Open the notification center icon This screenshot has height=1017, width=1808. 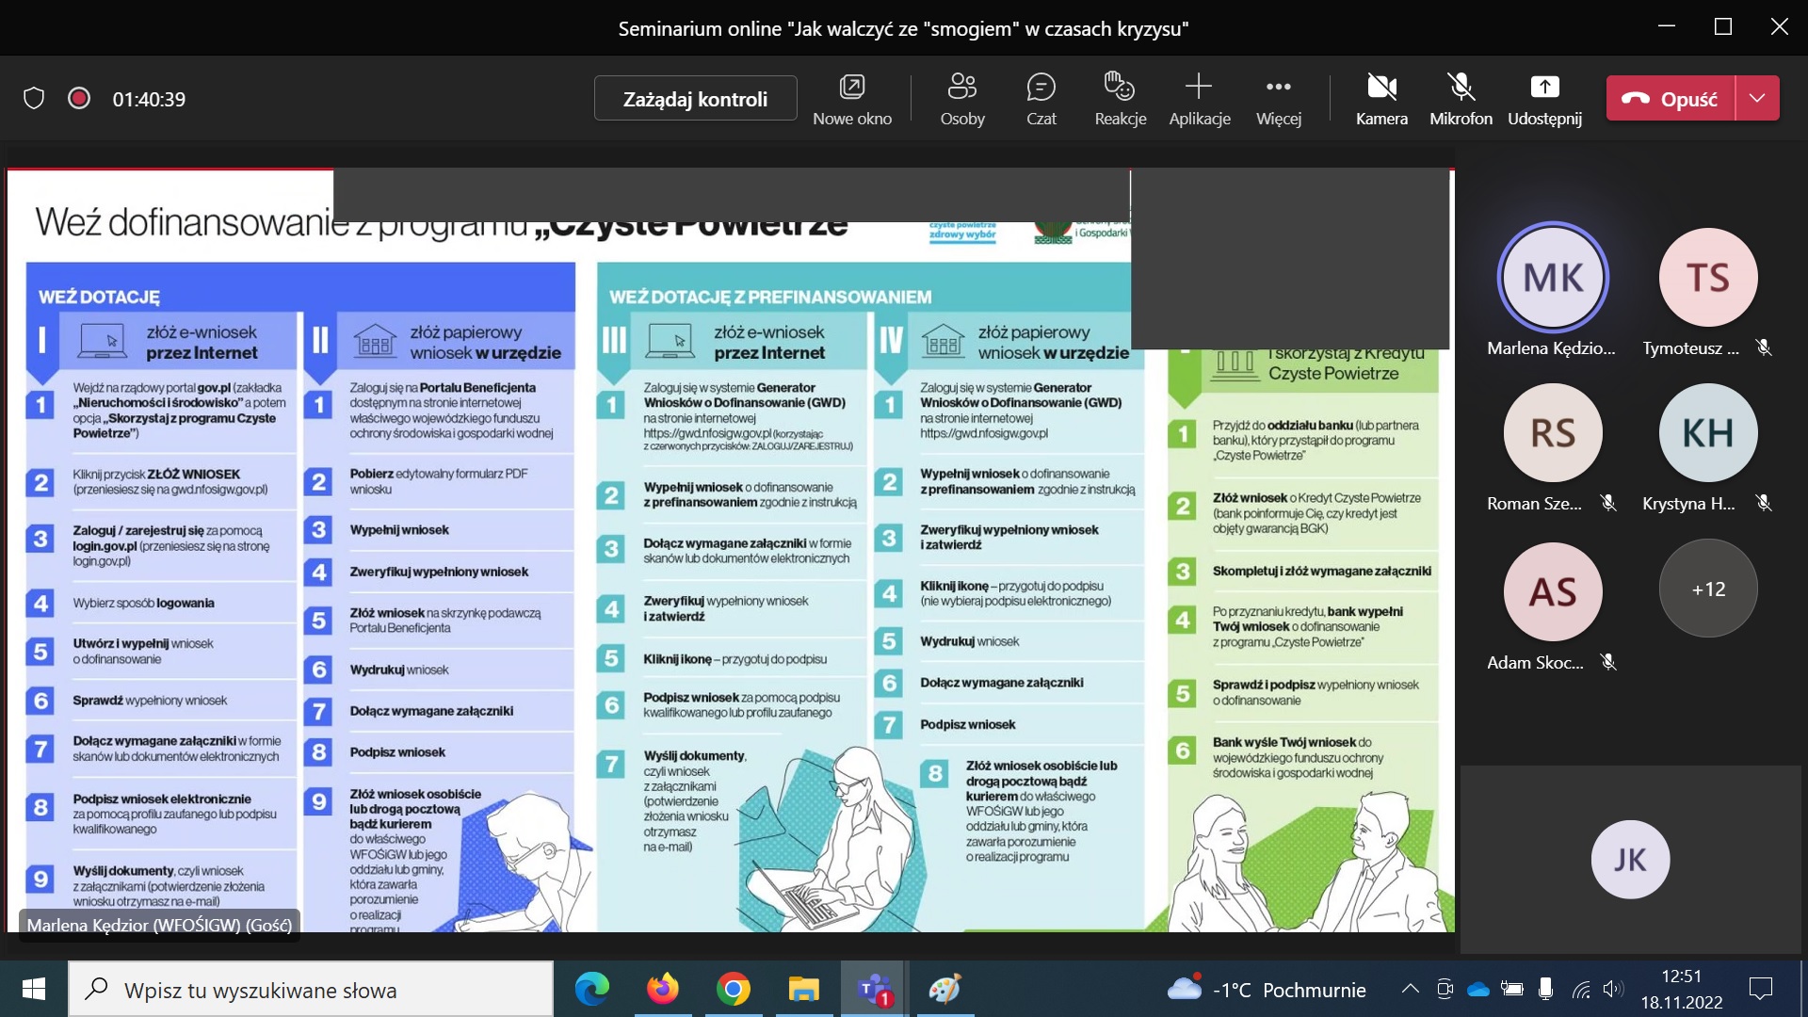coord(1761,989)
